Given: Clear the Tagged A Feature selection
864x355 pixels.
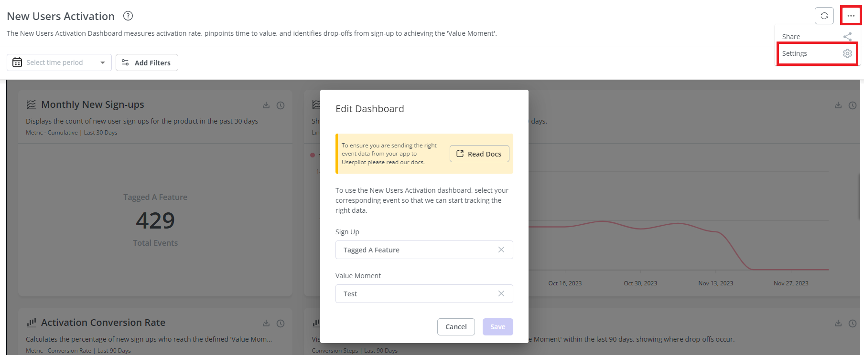Looking at the screenshot, I should pyautogui.click(x=501, y=250).
